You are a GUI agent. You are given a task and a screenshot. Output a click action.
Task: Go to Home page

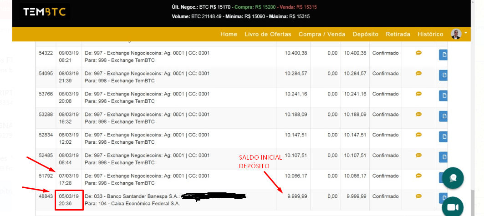tap(229, 34)
